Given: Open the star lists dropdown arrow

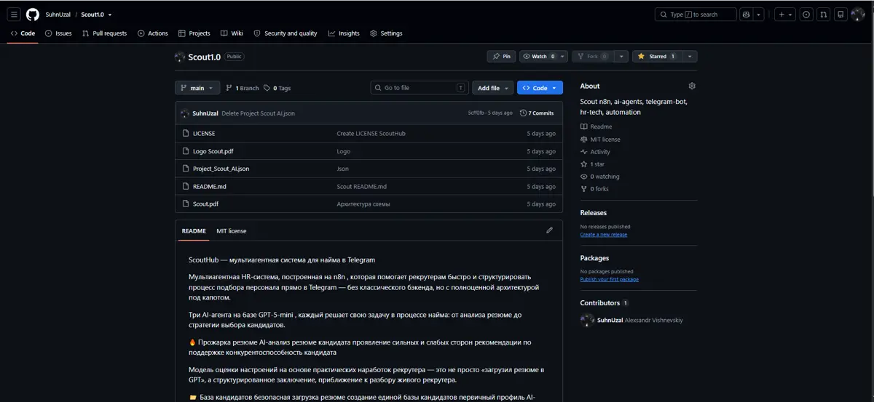Looking at the screenshot, I should 690,57.
